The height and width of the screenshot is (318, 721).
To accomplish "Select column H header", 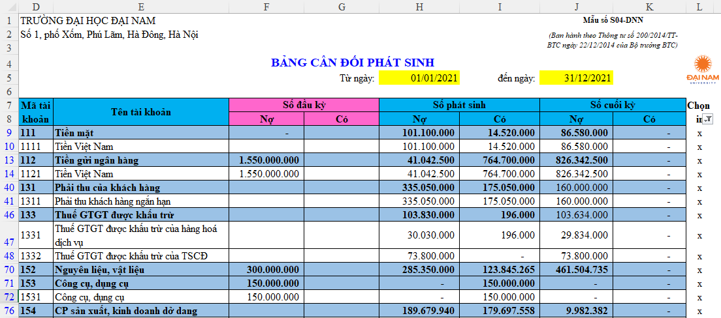I will (419, 7).
